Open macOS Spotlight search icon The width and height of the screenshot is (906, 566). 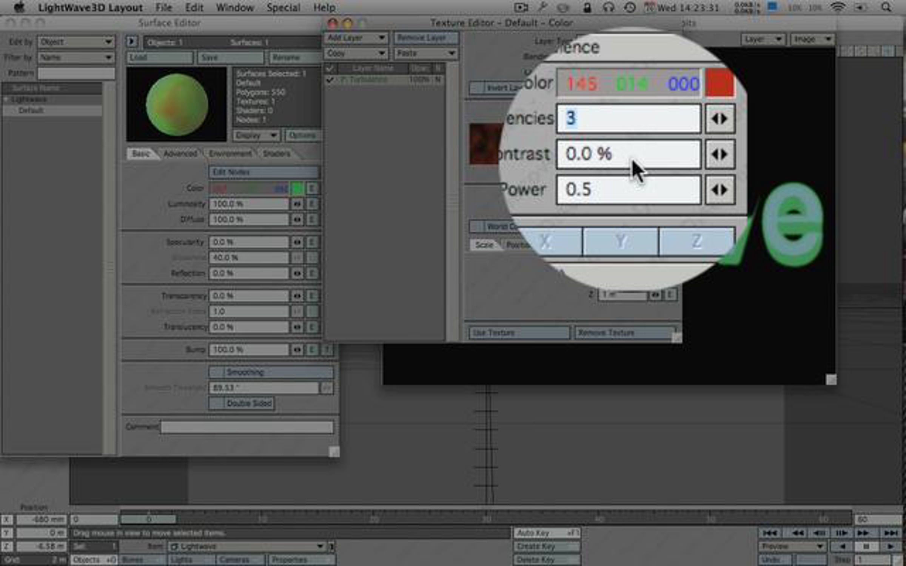(886, 7)
